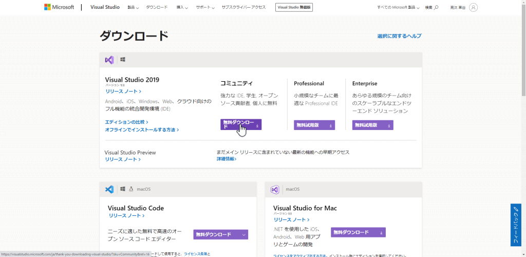Image resolution: width=526 pixels, height=257 pixels.
Task: Click the Enterprise edition heading
Action: 365,84
